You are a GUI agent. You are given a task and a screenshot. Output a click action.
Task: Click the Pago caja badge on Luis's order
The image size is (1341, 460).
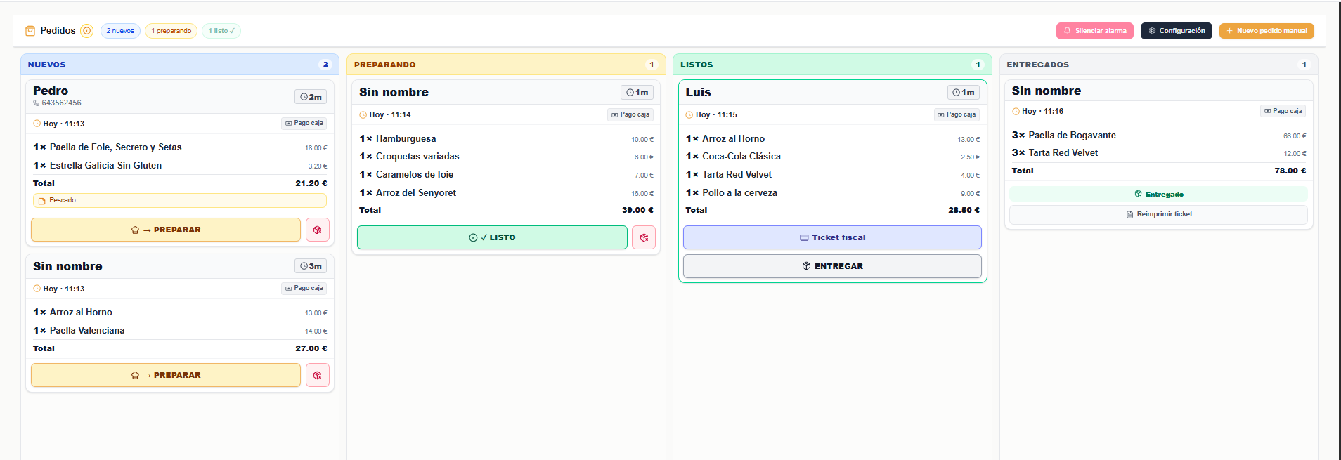(x=957, y=114)
